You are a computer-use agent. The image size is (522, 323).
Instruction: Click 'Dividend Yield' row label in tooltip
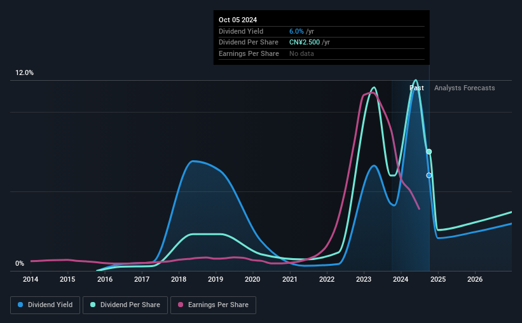(241, 31)
